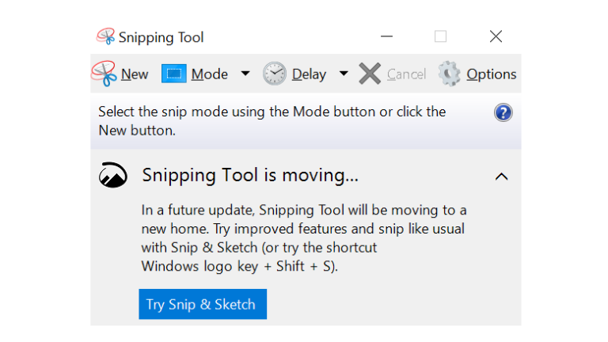Screen dimensions: 608x342
Task: Click the gear Options icon
Action: pyautogui.click(x=450, y=74)
